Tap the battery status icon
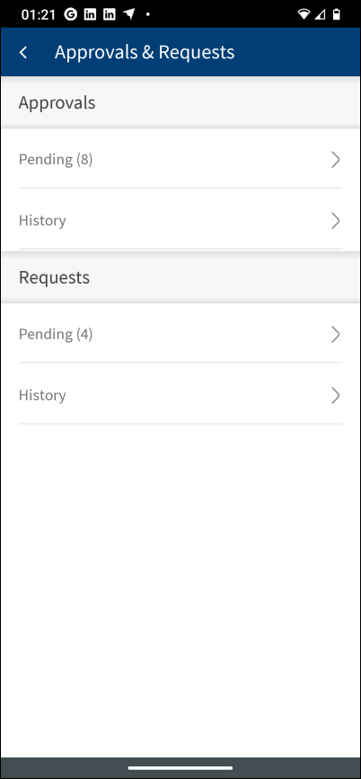The image size is (361, 779). click(x=337, y=14)
